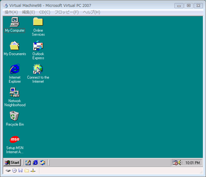Click the CD drive status icon
Screen dimensions: 206x177
point(14,171)
